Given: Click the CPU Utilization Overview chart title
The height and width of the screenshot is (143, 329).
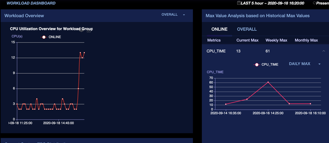Looking at the screenshot, I should pyautogui.click(x=51, y=29).
